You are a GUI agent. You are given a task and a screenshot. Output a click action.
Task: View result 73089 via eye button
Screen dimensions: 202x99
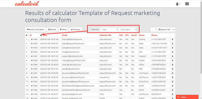pos(34,65)
